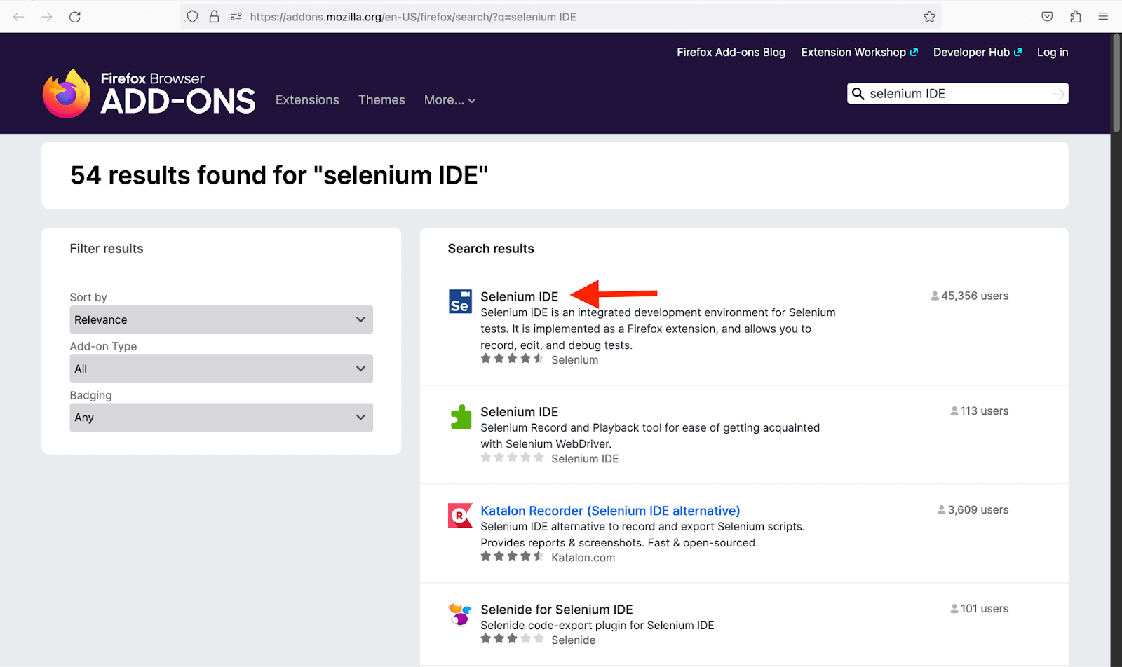Click the Selenium IDE blue Se icon
Viewport: 1122px width, 667px height.
(x=460, y=301)
